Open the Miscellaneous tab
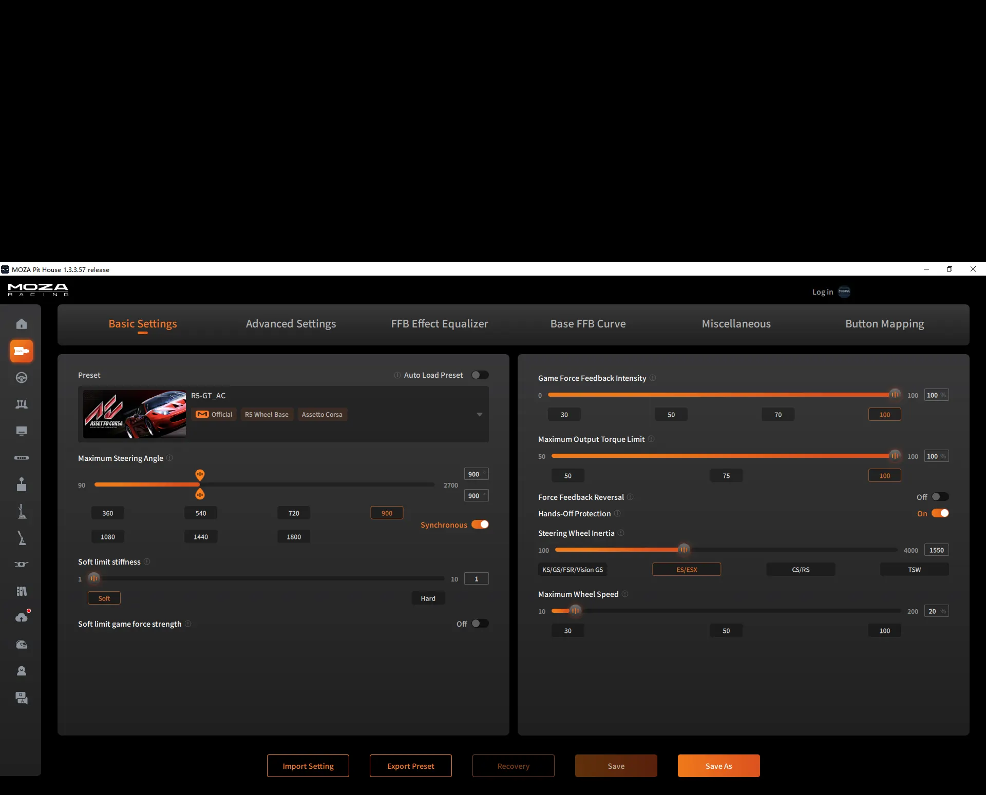986x795 pixels. click(x=736, y=324)
